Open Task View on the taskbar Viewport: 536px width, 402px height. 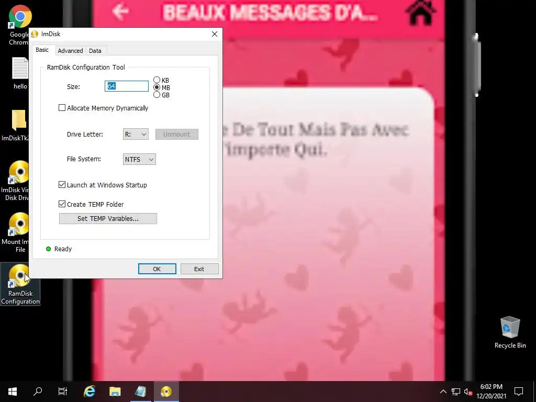coord(63,392)
